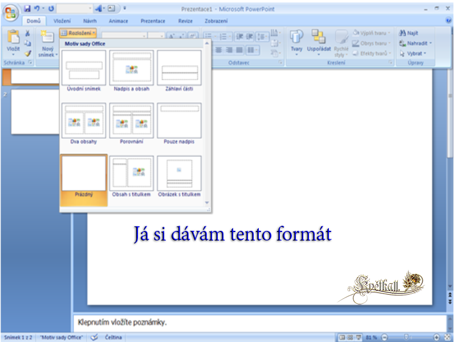Click into the notes pane Klepnutím vložíte poznámky
This screenshot has height=342, width=456.
[x=260, y=323]
